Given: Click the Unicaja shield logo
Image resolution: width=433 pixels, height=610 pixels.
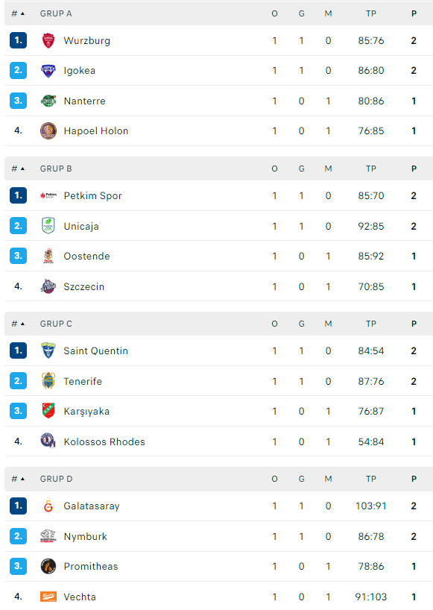Looking at the screenshot, I should coord(48,226).
